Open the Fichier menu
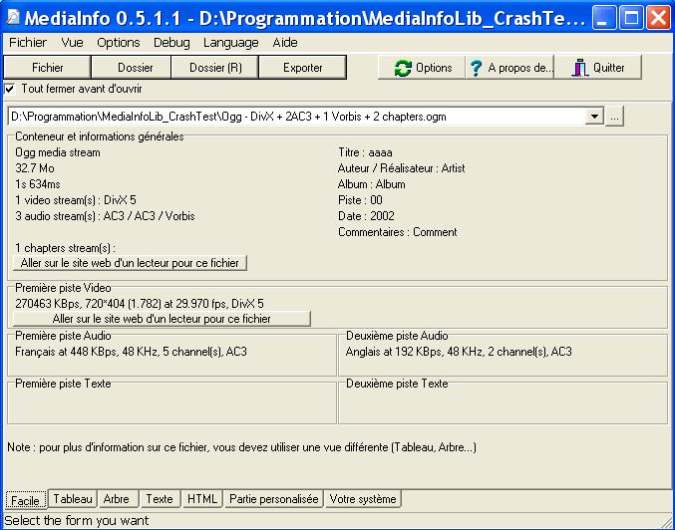 click(x=28, y=43)
